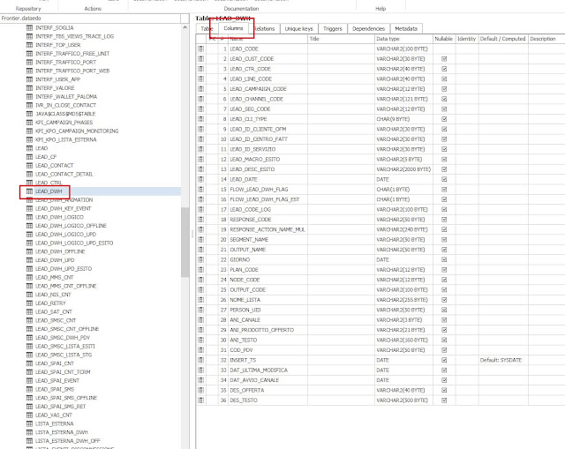Click the table icon beside LEAD_DWH_LOGICO
The width and height of the screenshot is (565, 449).
(x=29, y=217)
